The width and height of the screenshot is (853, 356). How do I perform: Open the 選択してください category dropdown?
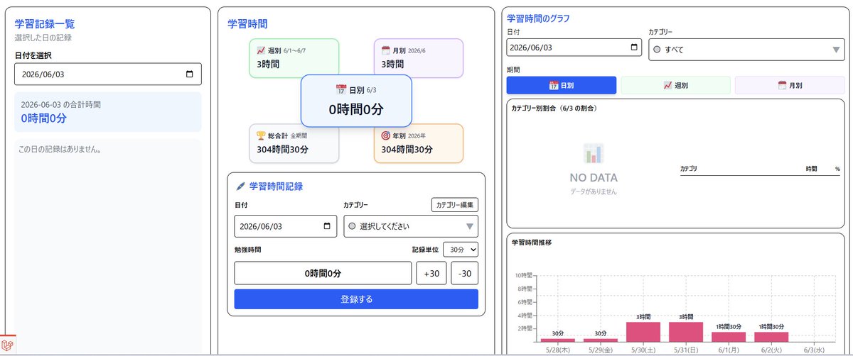[x=411, y=226]
